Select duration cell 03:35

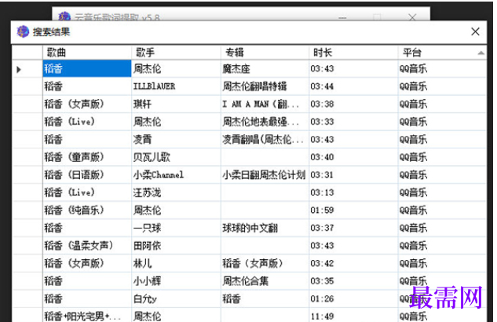(x=353, y=281)
